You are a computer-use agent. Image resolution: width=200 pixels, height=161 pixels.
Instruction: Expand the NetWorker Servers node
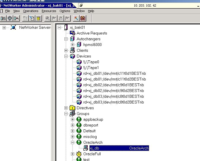(4, 28)
